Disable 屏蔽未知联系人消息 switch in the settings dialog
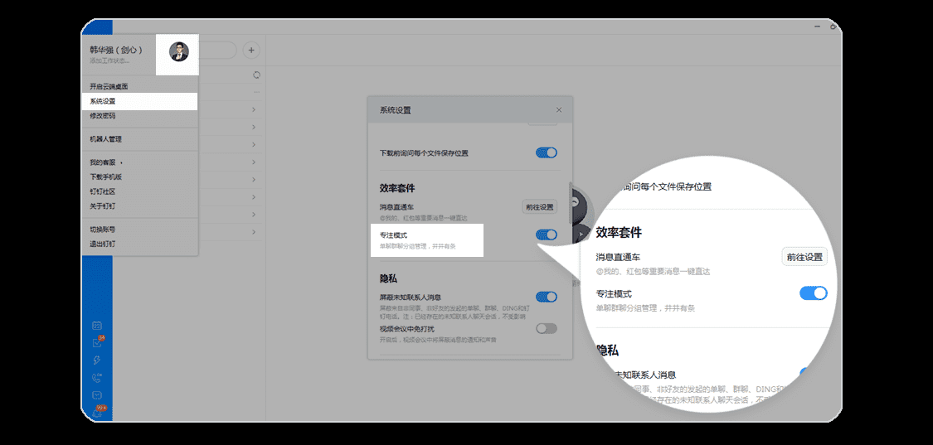The image size is (933, 445). 546,297
